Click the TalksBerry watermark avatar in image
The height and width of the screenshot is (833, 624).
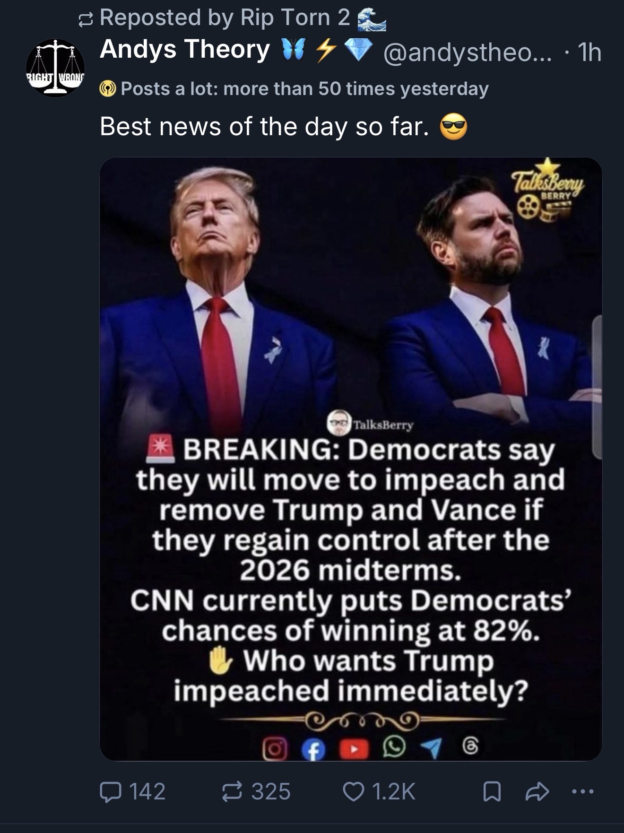[339, 422]
